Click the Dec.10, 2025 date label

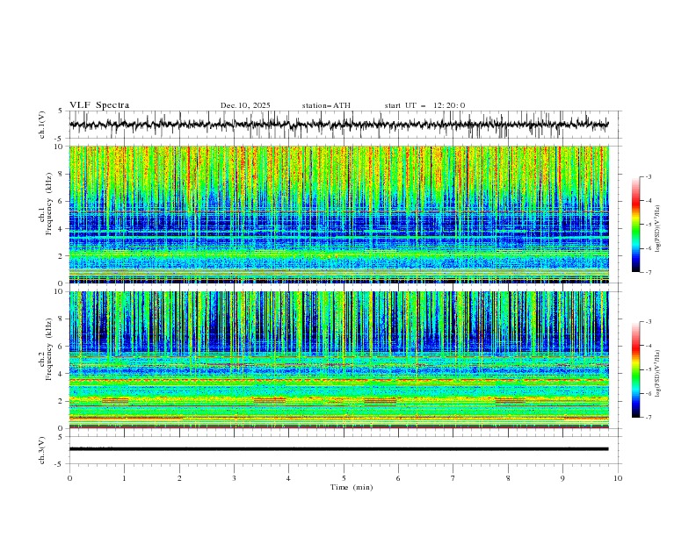(245, 105)
